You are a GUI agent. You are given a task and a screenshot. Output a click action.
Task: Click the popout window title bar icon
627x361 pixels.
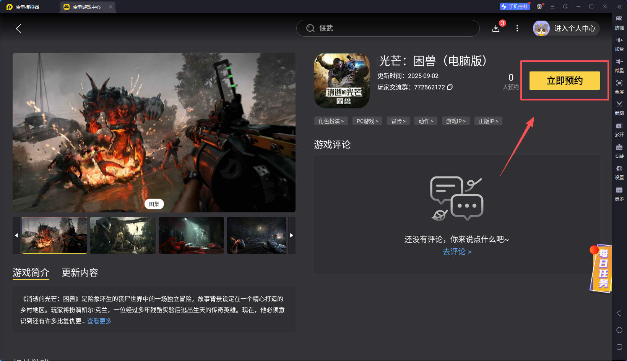(x=565, y=6)
